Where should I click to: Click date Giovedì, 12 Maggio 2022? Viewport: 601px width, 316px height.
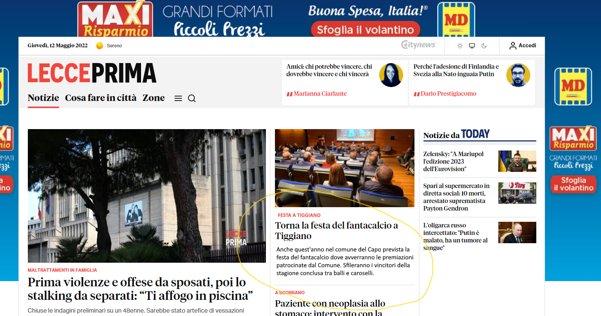pos(58,45)
